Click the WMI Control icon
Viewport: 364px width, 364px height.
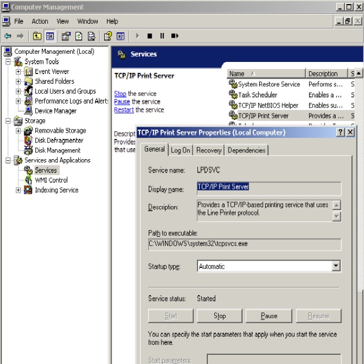28,180
